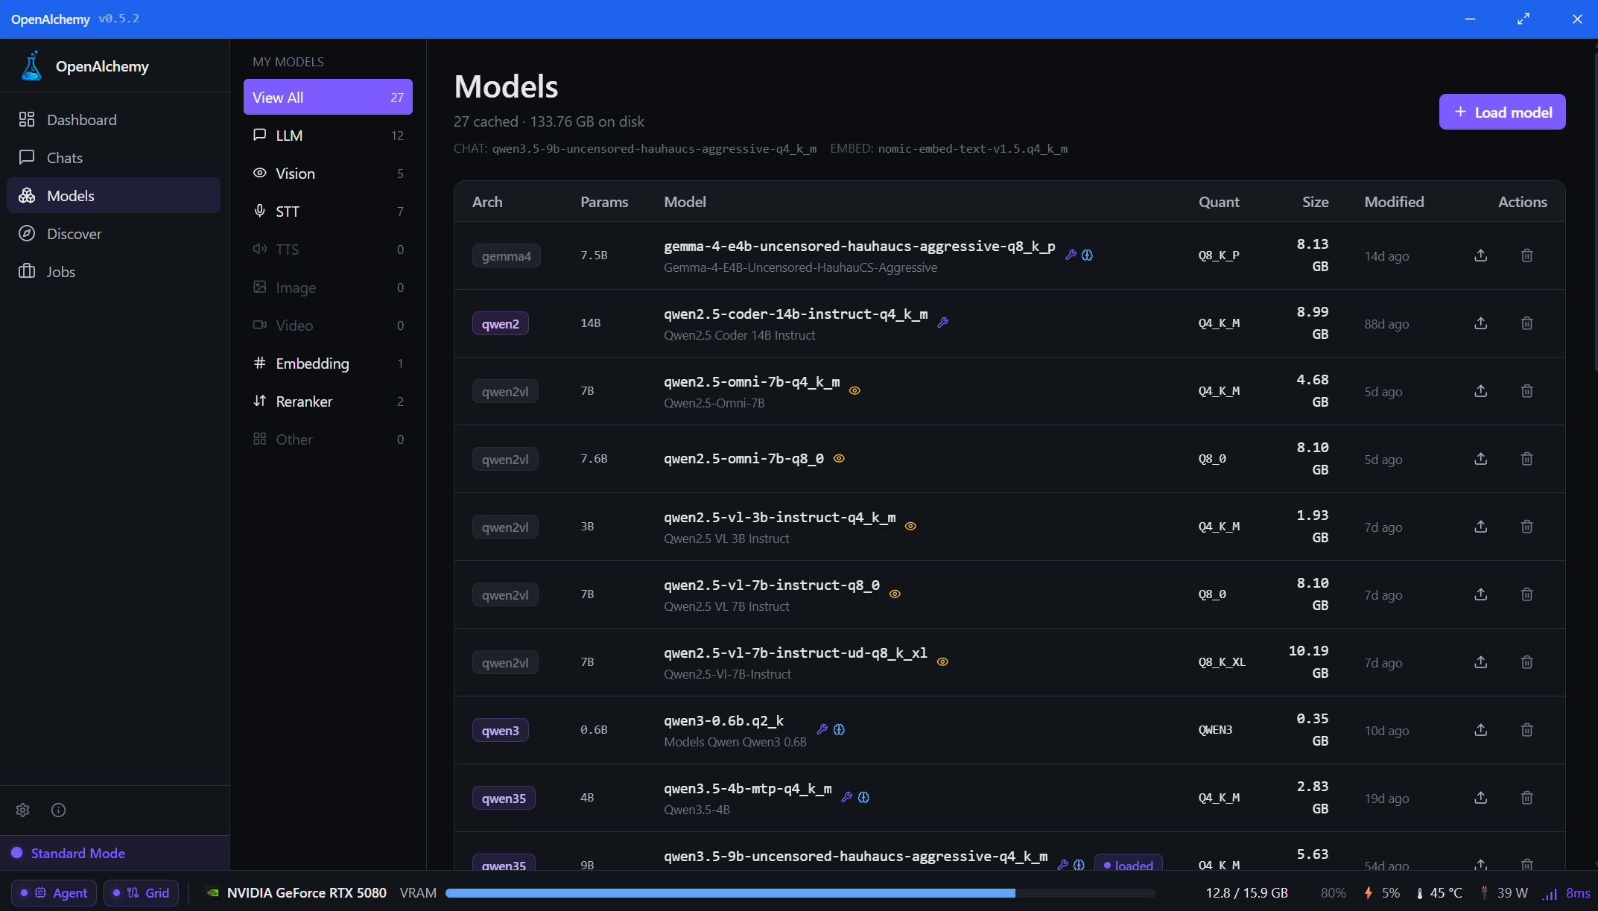Load qwen2.5-omni-7b-q8_0 via upload icon
This screenshot has width=1598, height=911.
coord(1481,459)
